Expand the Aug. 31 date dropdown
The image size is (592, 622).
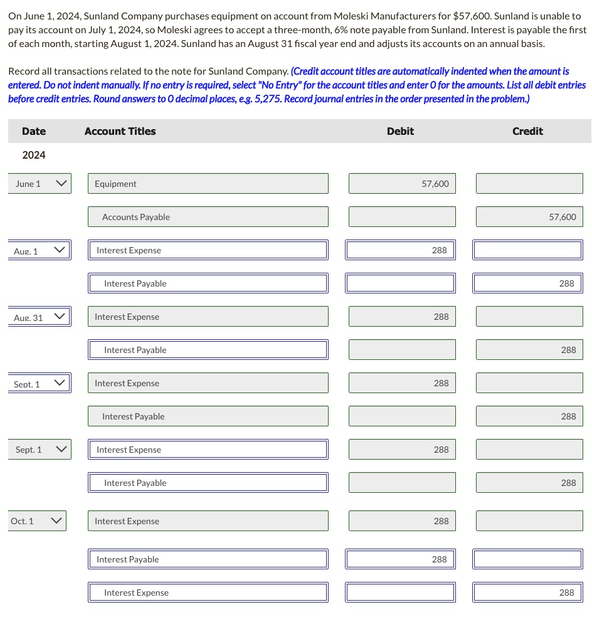(x=40, y=316)
